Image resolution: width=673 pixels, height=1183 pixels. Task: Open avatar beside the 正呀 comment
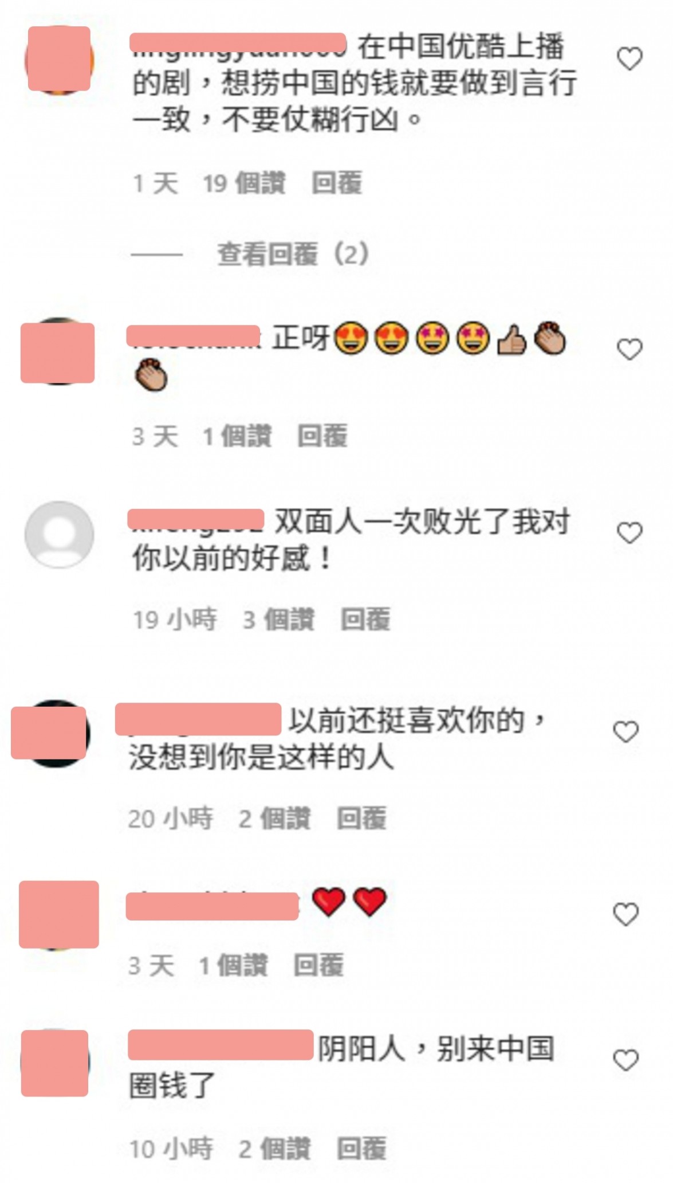[x=57, y=352]
